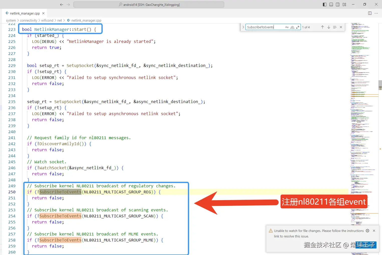
Task: Toggle Find in Selection
Action: (x=335, y=27)
